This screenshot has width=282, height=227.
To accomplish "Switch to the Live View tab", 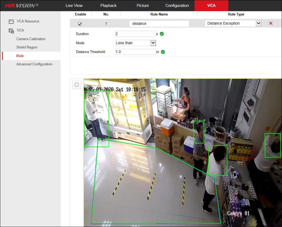I will (74, 5).
